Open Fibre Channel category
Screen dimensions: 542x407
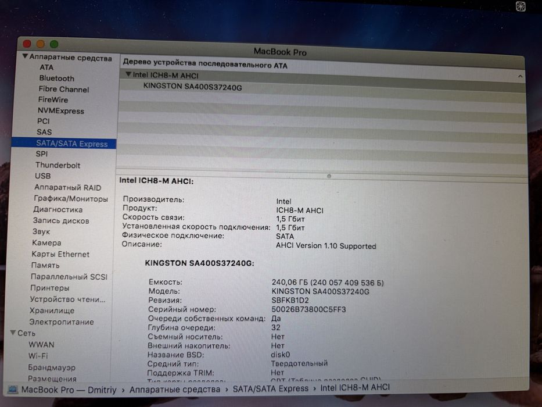63,90
